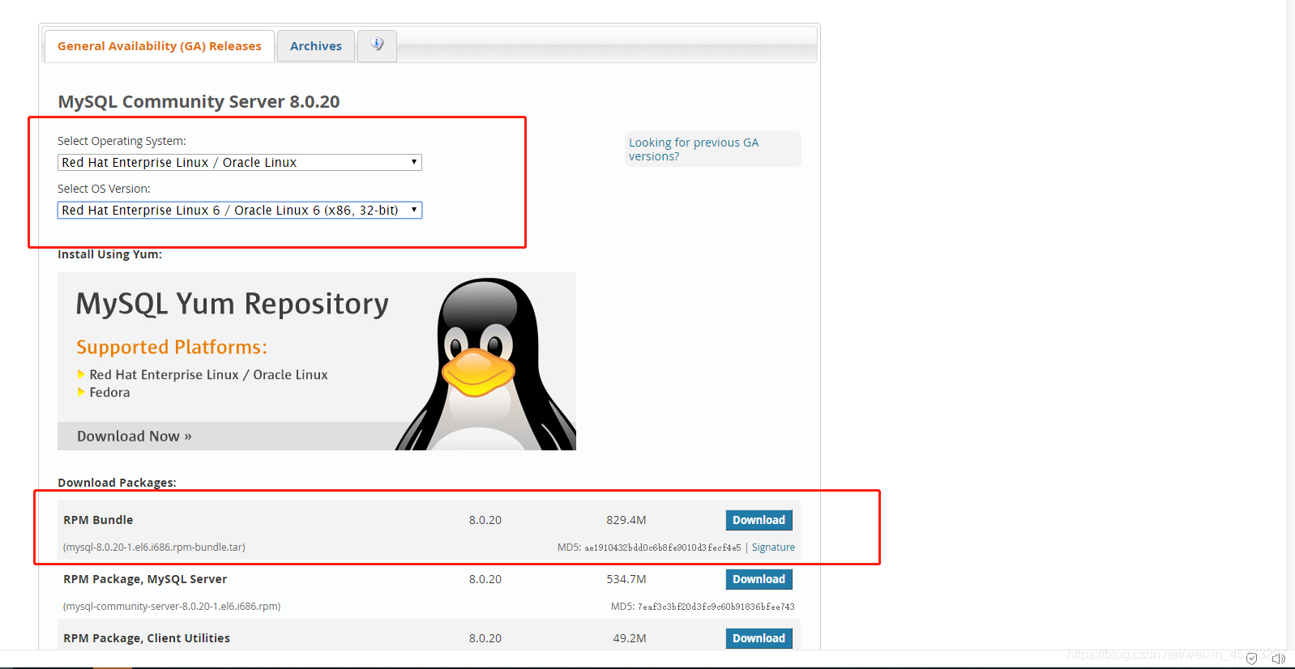Click the 534.7M size value
Image resolution: width=1295 pixels, height=669 pixels.
(626, 579)
